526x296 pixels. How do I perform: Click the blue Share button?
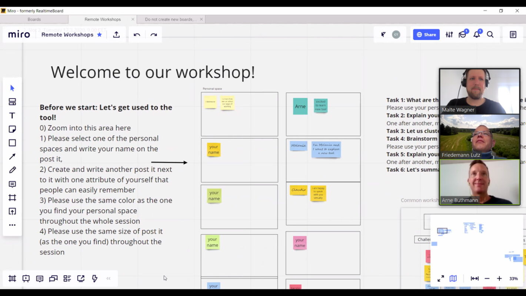point(426,34)
